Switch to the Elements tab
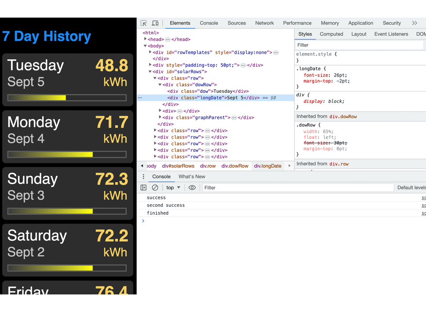426x327 pixels. click(x=180, y=23)
